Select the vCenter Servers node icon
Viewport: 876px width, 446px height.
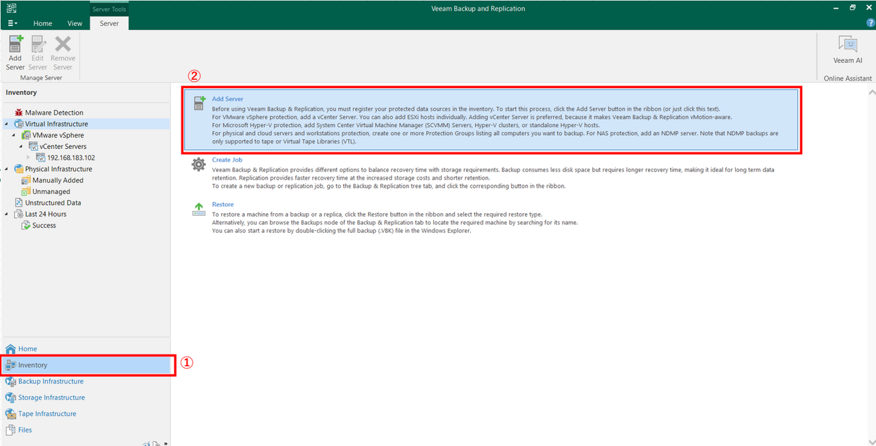pos(33,146)
